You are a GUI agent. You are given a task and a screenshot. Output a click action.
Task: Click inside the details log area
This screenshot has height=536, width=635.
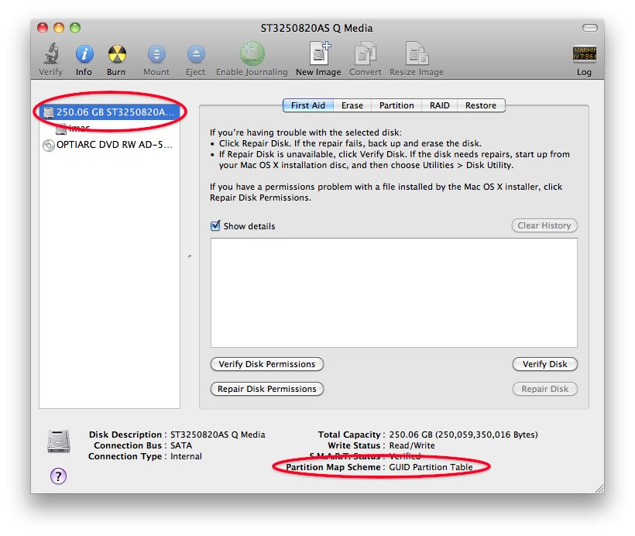point(394,293)
